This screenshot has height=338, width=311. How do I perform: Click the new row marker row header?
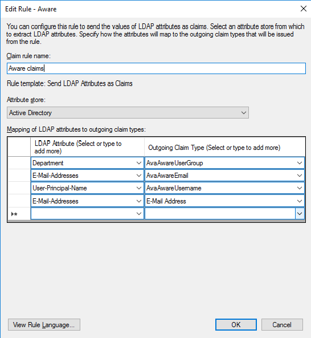coord(19,214)
